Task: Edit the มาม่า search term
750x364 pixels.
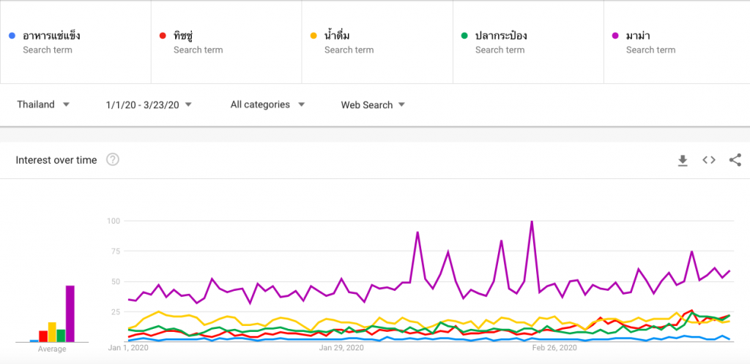Action: click(677, 42)
